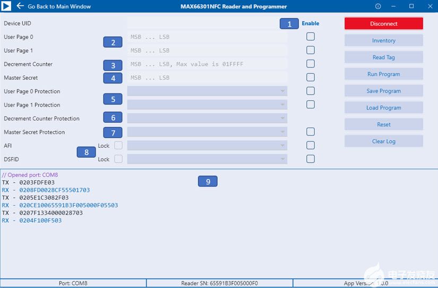The width and height of the screenshot is (438, 288).
Task: Enable the Master Secret checkbox
Action: tap(311, 77)
